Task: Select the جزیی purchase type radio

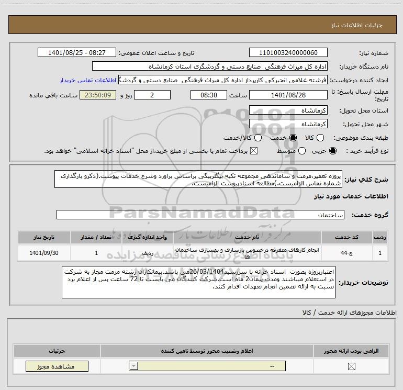Action: [333, 151]
